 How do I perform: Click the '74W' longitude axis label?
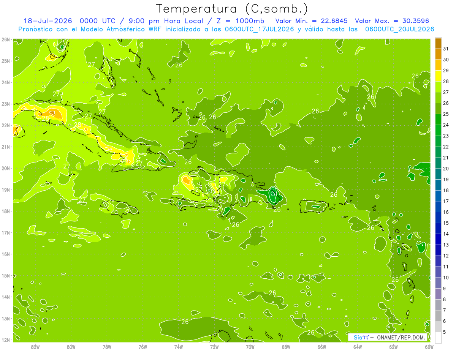[x=179, y=347]
